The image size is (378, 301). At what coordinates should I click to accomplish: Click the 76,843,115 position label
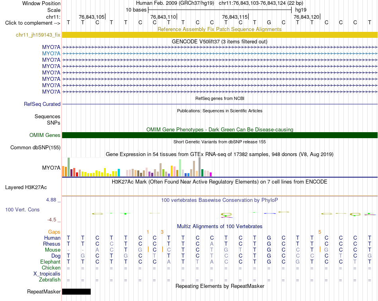tap(235, 17)
